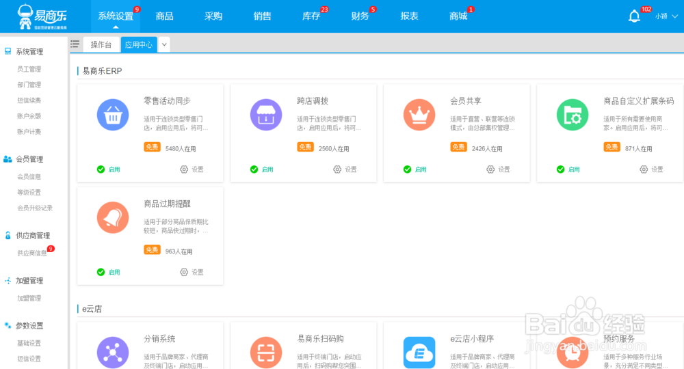This screenshot has height=369, width=684.
Task: Collapse the 系统管理 sidebar section
Action: coord(29,51)
